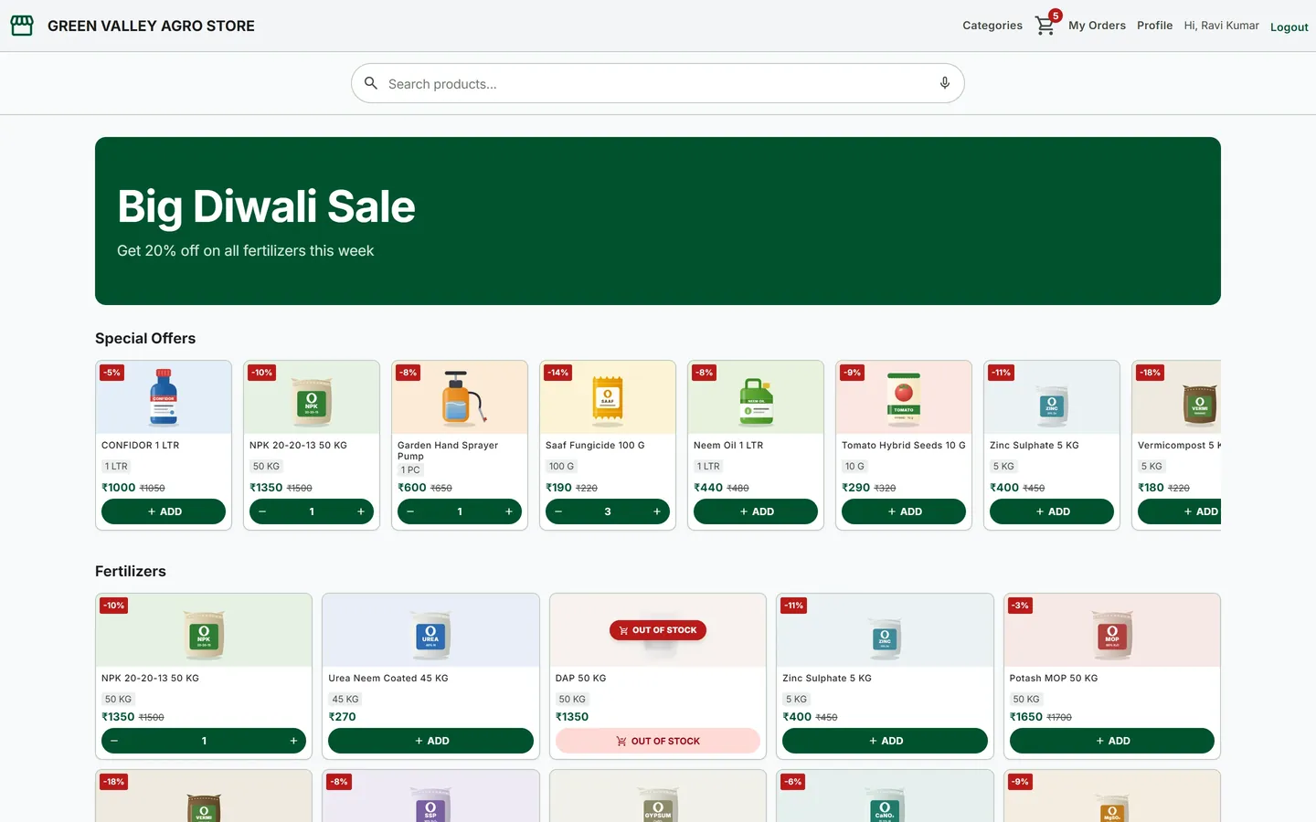Click plus on Garden Hand Sprayer Pump
This screenshot has width=1316, height=822.
509,511
